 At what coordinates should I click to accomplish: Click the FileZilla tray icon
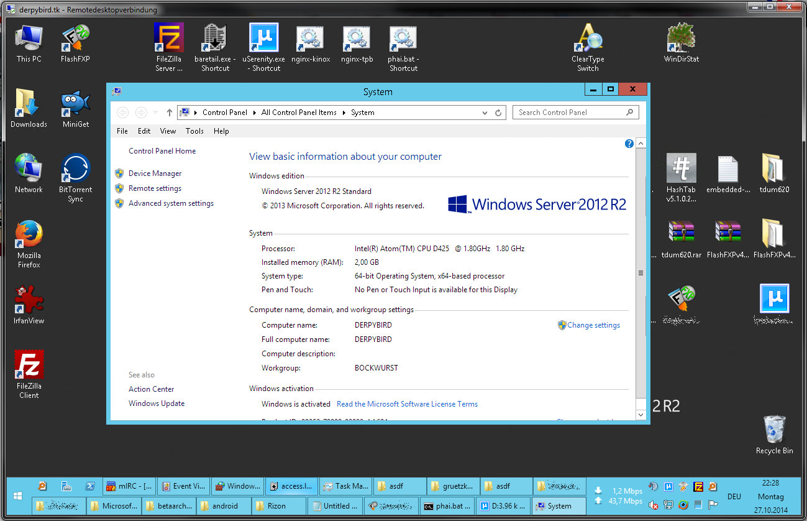point(698,487)
